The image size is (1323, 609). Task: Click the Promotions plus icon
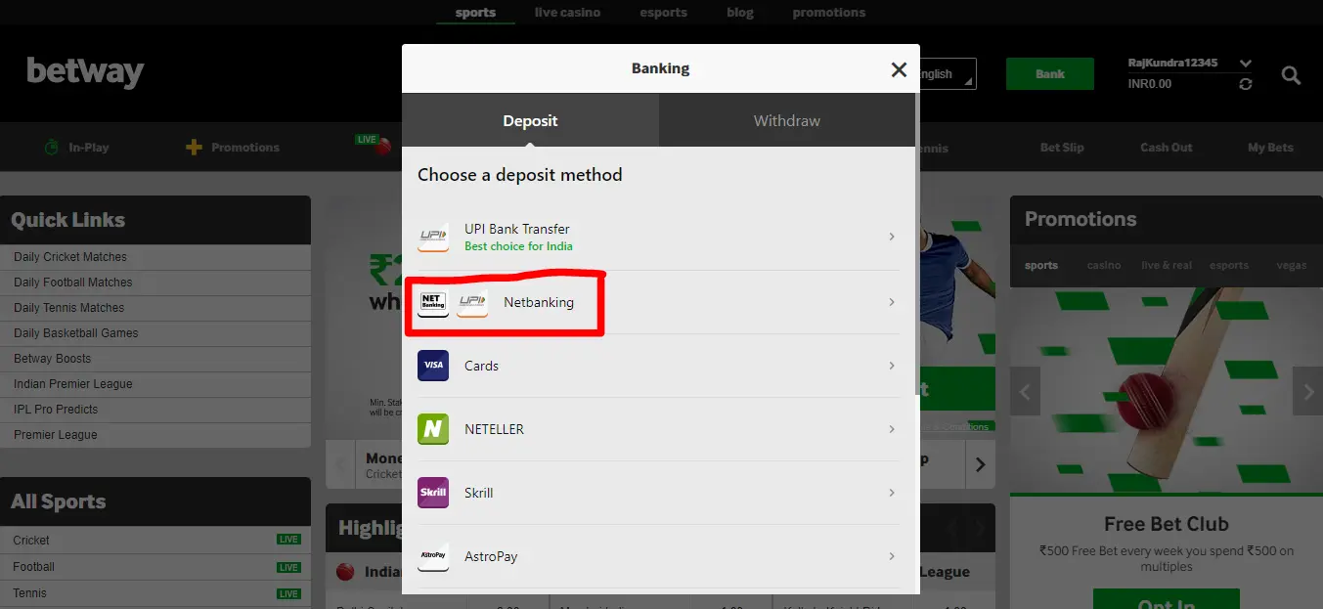(x=194, y=148)
